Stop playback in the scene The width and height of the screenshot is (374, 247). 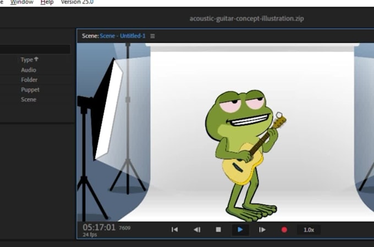(x=218, y=229)
